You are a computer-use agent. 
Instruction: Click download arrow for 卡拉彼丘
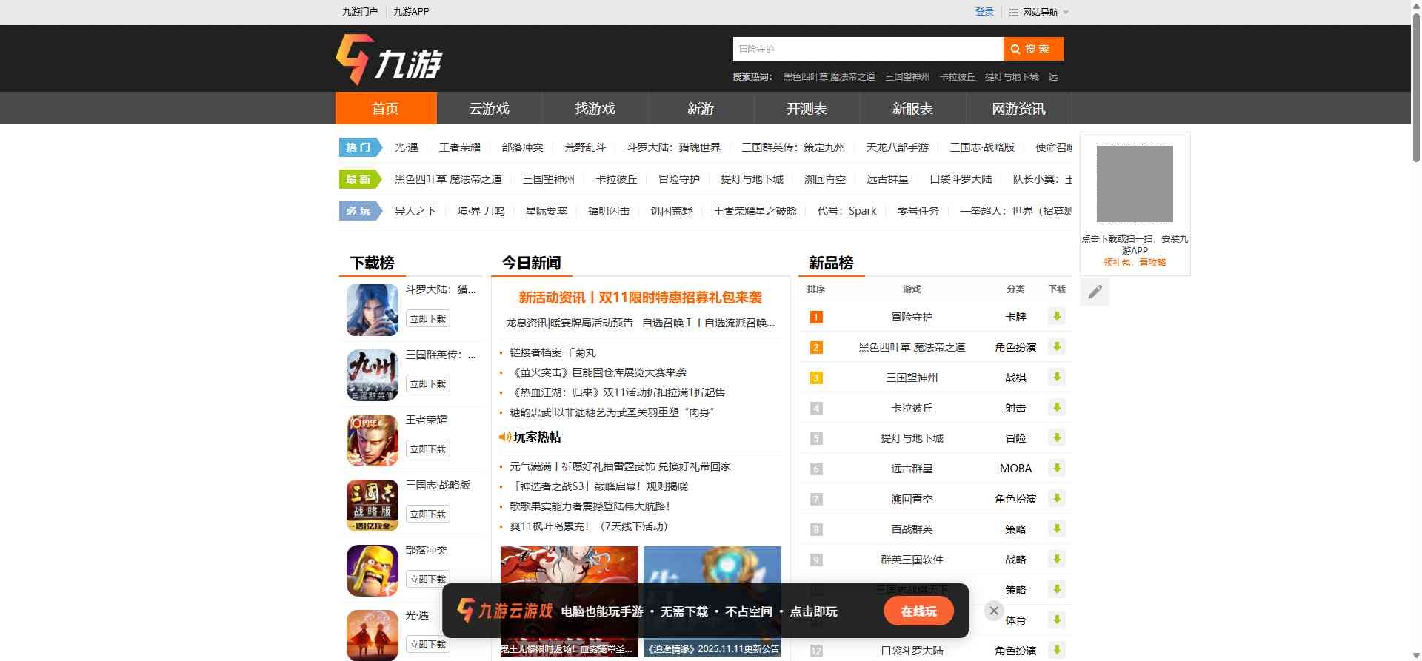point(1057,408)
